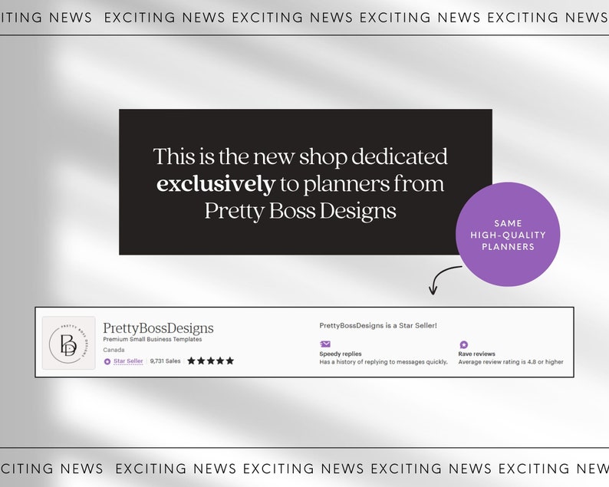
Task: Click the Rave reviews label
Action: coord(476,354)
